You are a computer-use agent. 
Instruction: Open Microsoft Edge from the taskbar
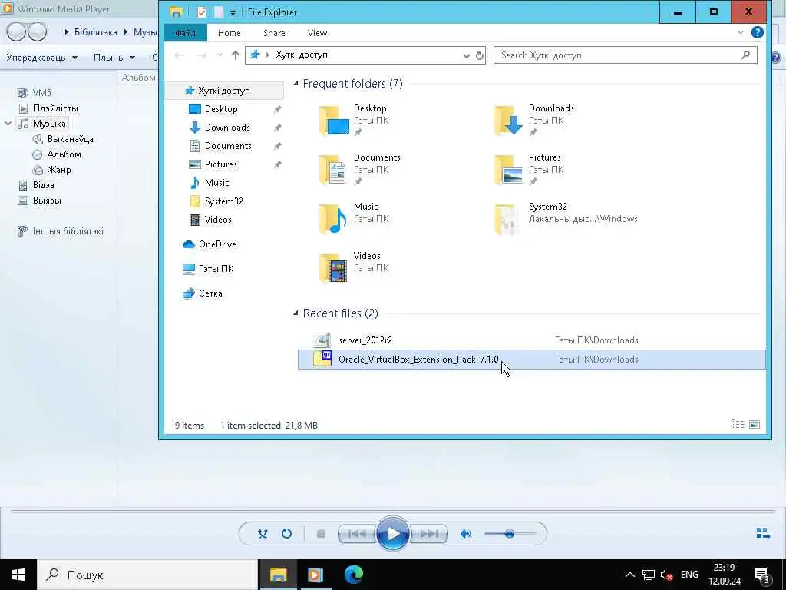click(353, 575)
